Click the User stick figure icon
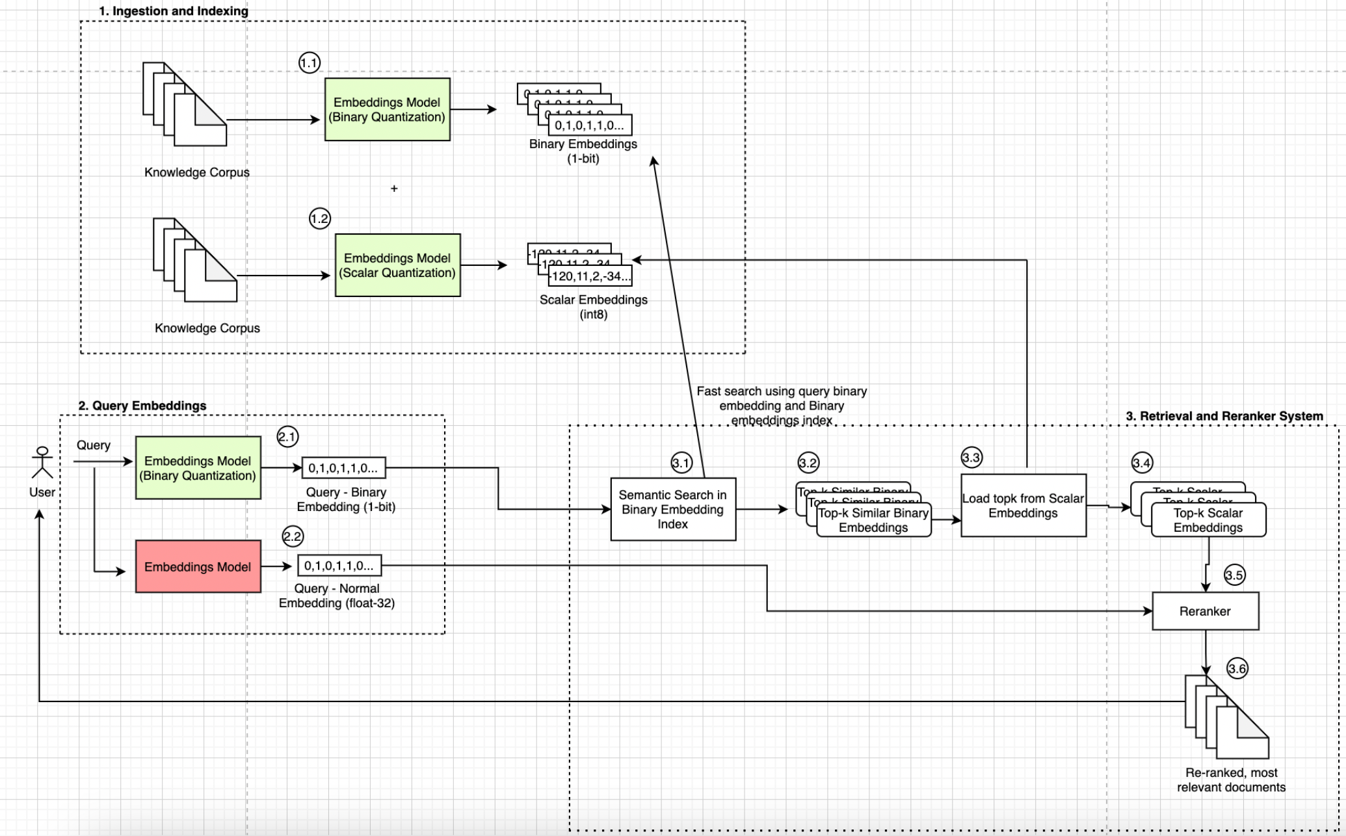The image size is (1346, 836). 42,462
